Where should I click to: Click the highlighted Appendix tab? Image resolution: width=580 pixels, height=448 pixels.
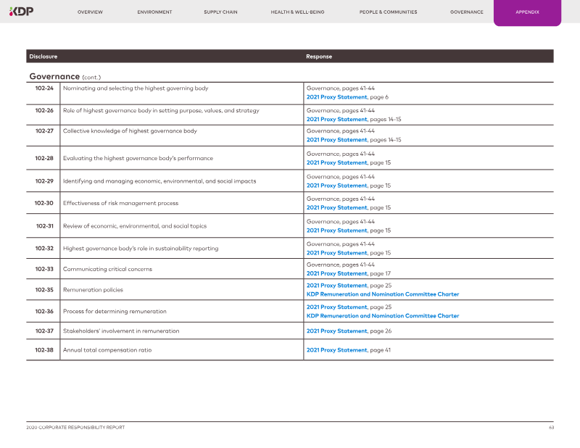[x=527, y=12]
